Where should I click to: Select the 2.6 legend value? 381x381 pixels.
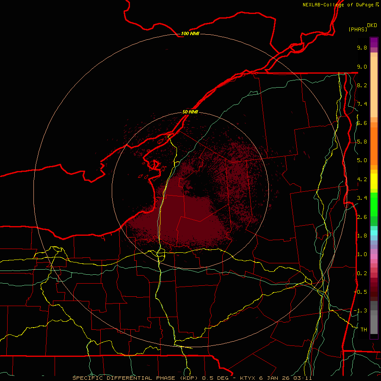click(362, 217)
